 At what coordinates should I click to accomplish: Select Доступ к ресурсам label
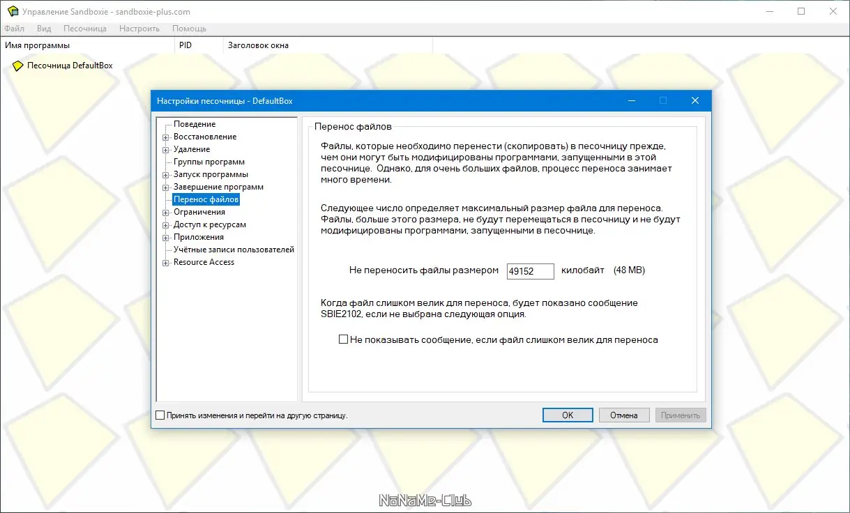210,224
